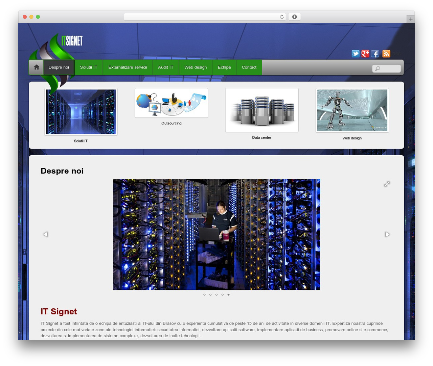Open the Web design menu item
Screen dimensions: 433x366
click(196, 67)
